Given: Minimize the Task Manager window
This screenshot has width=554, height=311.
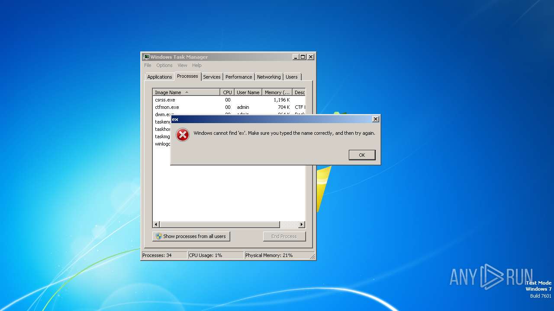Looking at the screenshot, I should pyautogui.click(x=296, y=57).
